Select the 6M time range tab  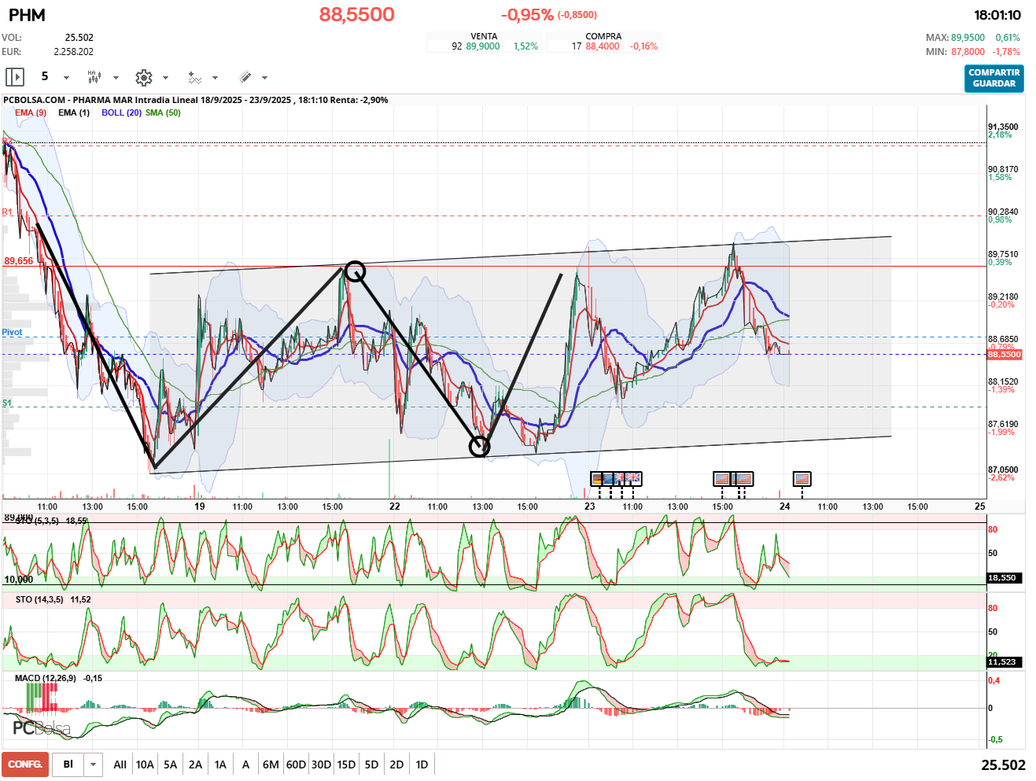click(271, 764)
